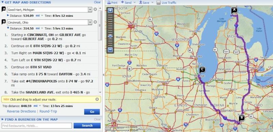Screen dimensions: 273x132
Task: Click map marker C at Chicago
Action: (202, 70)
